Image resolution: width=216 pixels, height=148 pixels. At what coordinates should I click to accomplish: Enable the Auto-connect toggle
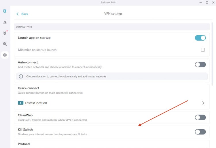[x=200, y=64]
